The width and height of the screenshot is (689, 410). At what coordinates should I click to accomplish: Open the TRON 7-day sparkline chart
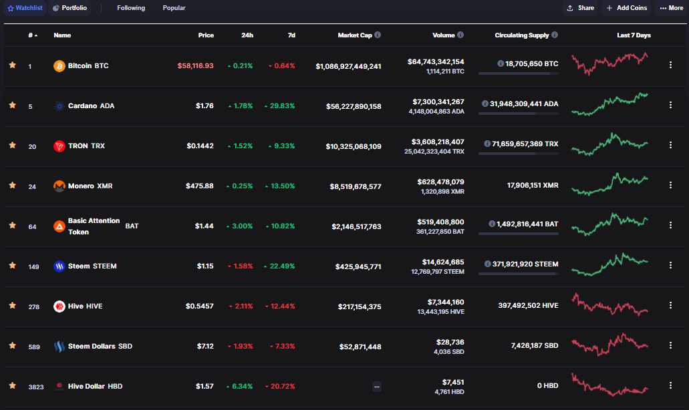609,145
